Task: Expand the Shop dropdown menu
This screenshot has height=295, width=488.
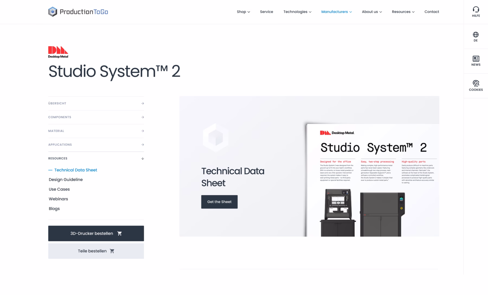Action: coord(243,12)
